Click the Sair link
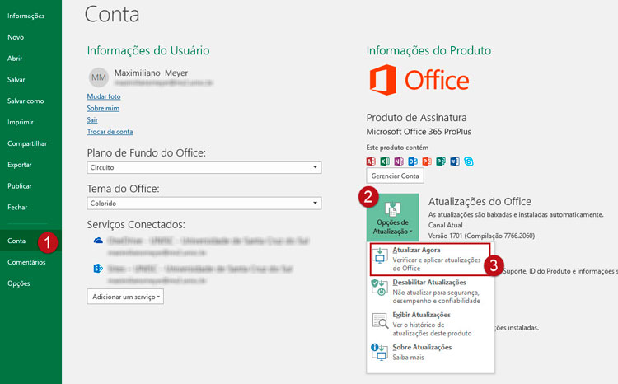This screenshot has height=384, width=618. [92, 120]
